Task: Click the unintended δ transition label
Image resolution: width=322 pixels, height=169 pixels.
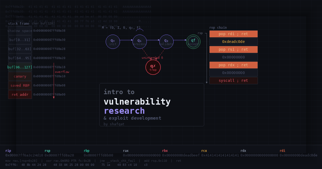Action: click(152, 58)
